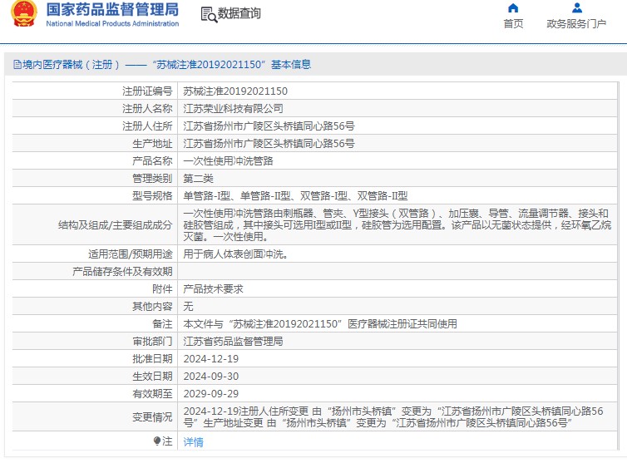The height and width of the screenshot is (463, 627).
Task: Click the 产品技术要求 attachment text
Action: pyautogui.click(x=213, y=289)
